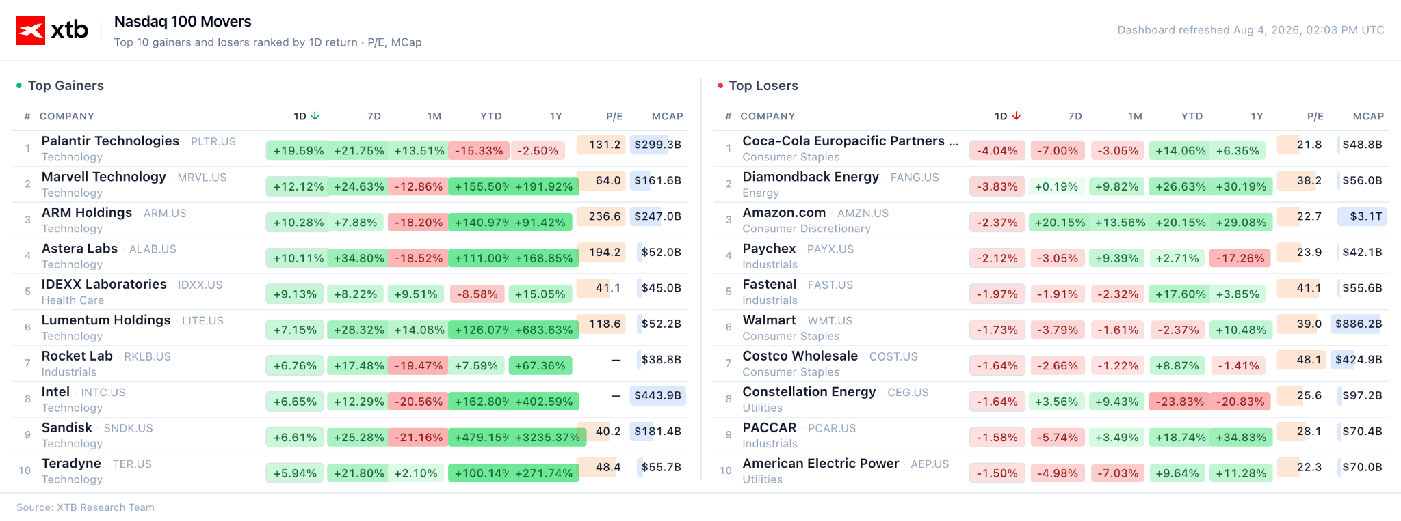Sort Top Losers by the P/E column
1401x521 pixels.
[x=1315, y=116]
